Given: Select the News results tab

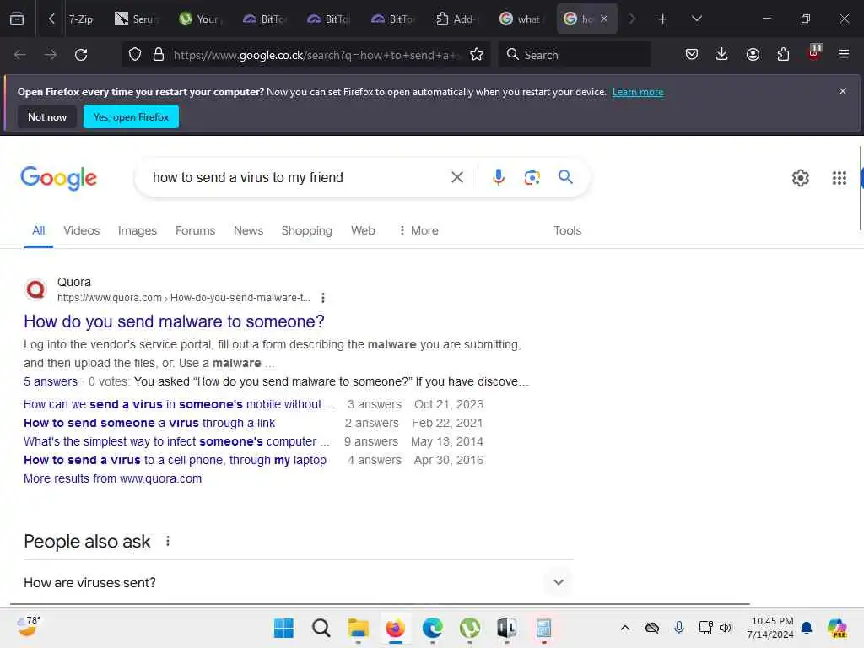Looking at the screenshot, I should [x=249, y=230].
